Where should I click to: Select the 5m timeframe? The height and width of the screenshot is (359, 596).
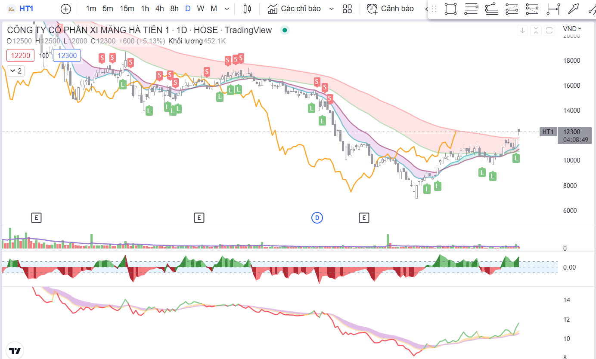(x=108, y=9)
